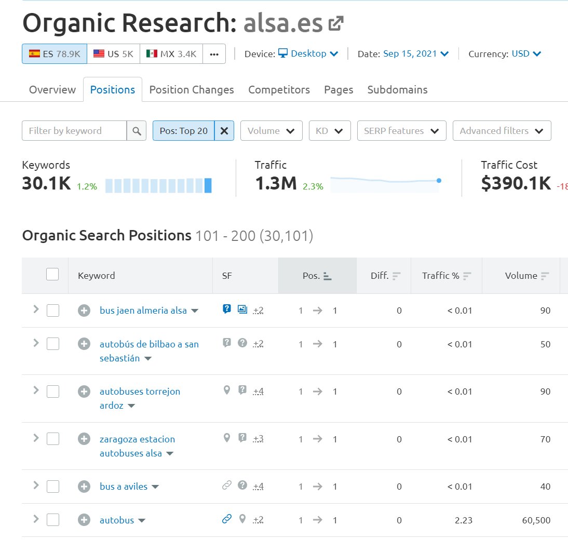Show +2 more SERP features for bus jaen row

(258, 310)
